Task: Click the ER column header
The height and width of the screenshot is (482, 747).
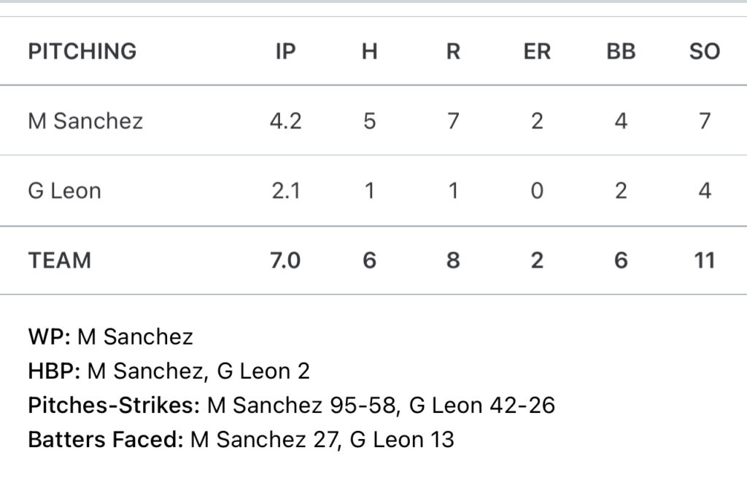Action: pos(537,52)
